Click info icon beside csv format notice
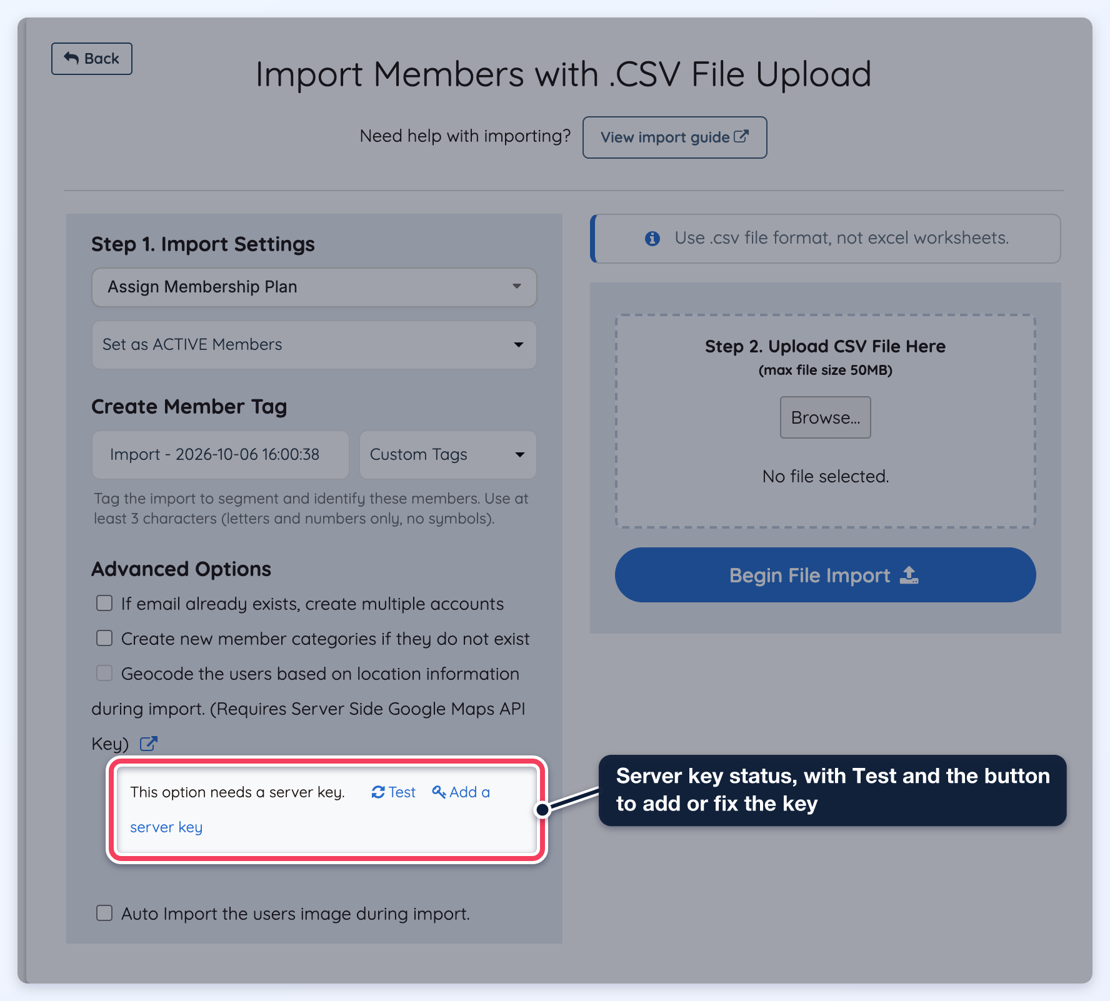Viewport: 1110px width, 1001px height. 652,239
